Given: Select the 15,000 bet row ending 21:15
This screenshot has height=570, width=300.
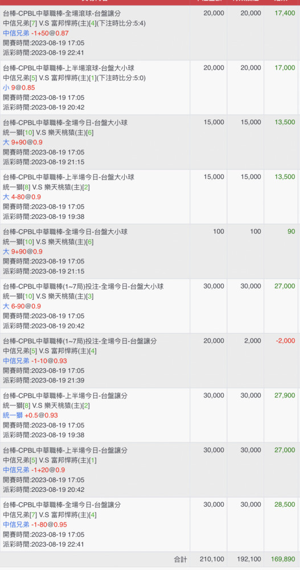Looking at the screenshot, I should [150, 142].
